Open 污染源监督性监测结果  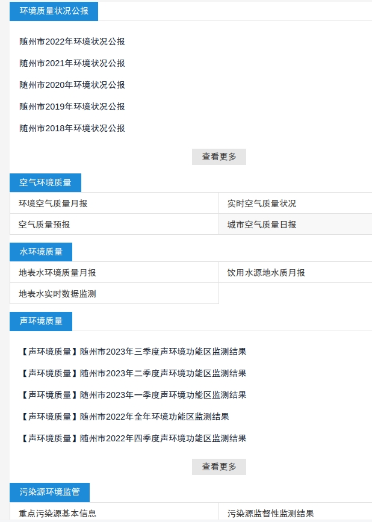(x=271, y=514)
